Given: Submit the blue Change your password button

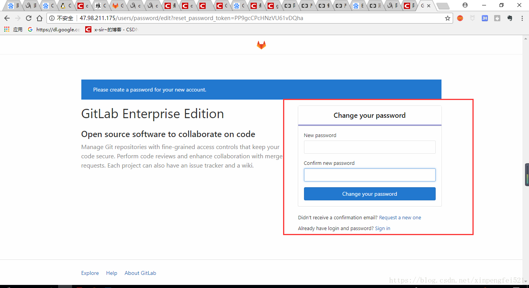Looking at the screenshot, I should pyautogui.click(x=369, y=194).
